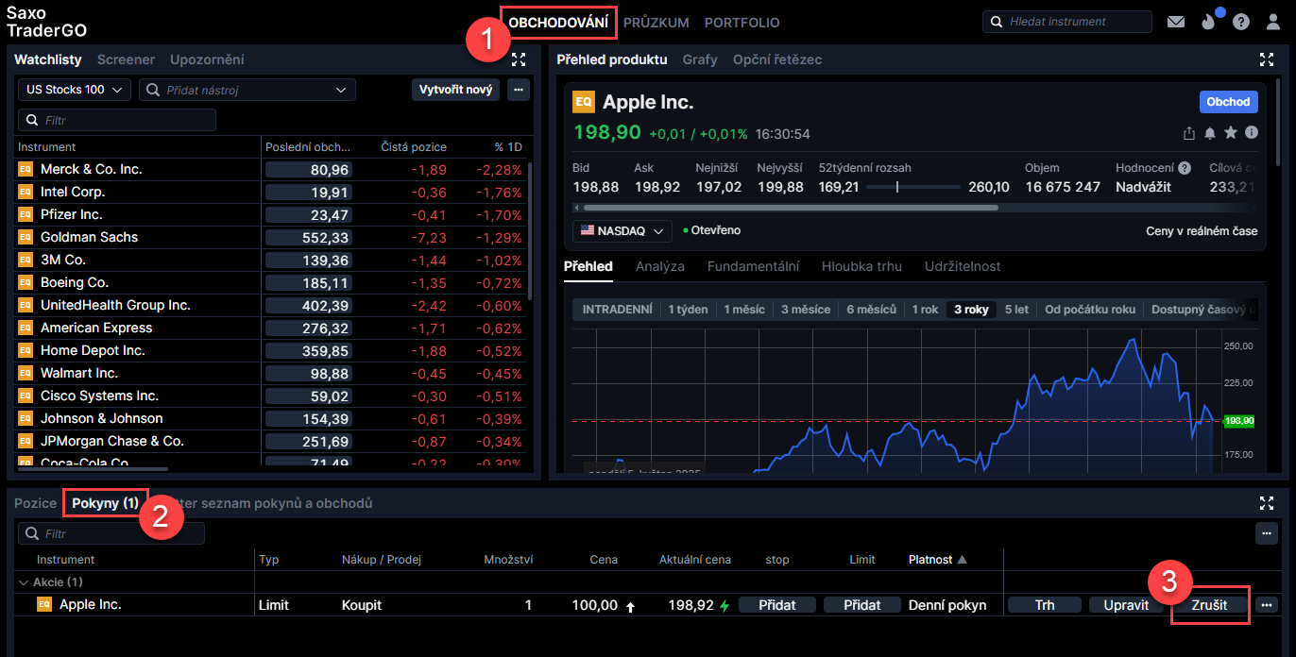Click the Trh button in order row

1045,604
